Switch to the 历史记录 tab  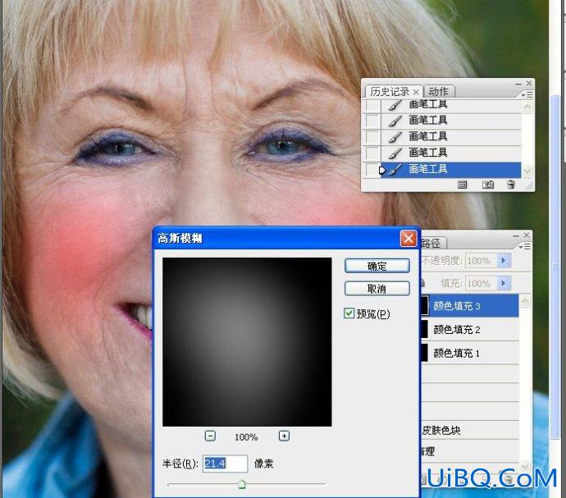[390, 92]
